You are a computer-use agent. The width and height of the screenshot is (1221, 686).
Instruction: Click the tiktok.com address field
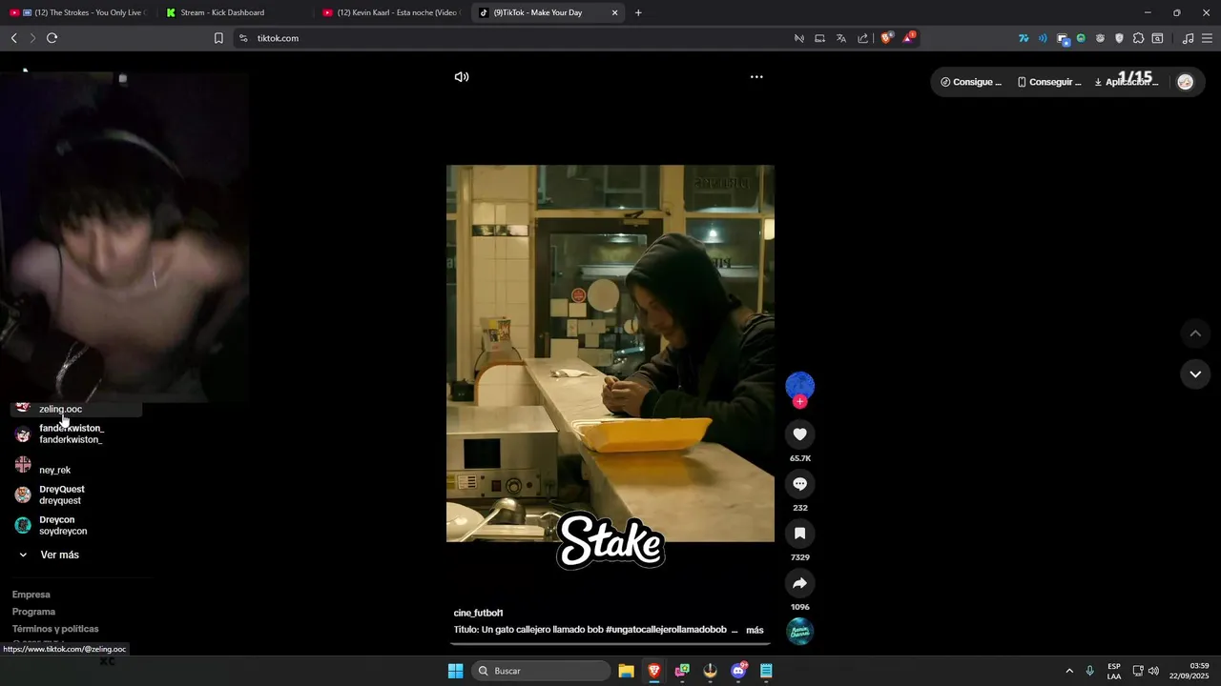[515, 38]
